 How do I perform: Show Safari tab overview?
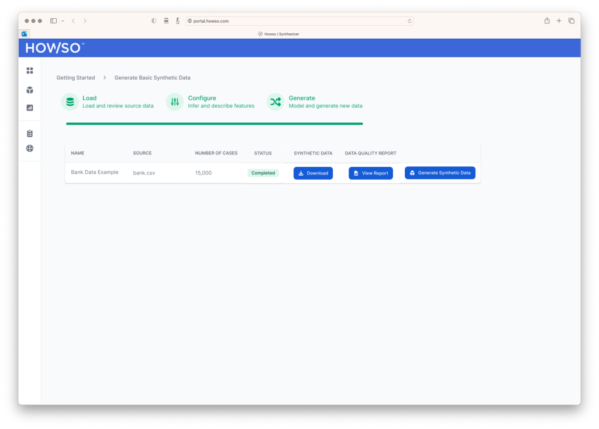coord(572,21)
